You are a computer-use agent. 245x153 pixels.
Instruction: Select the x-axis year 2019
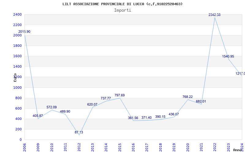click(x=174, y=147)
